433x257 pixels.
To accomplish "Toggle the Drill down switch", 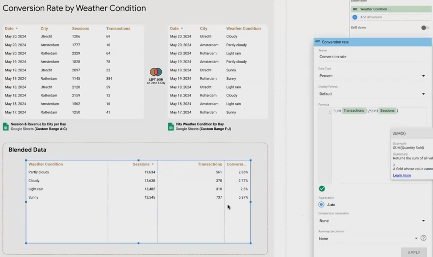I will (425, 28).
